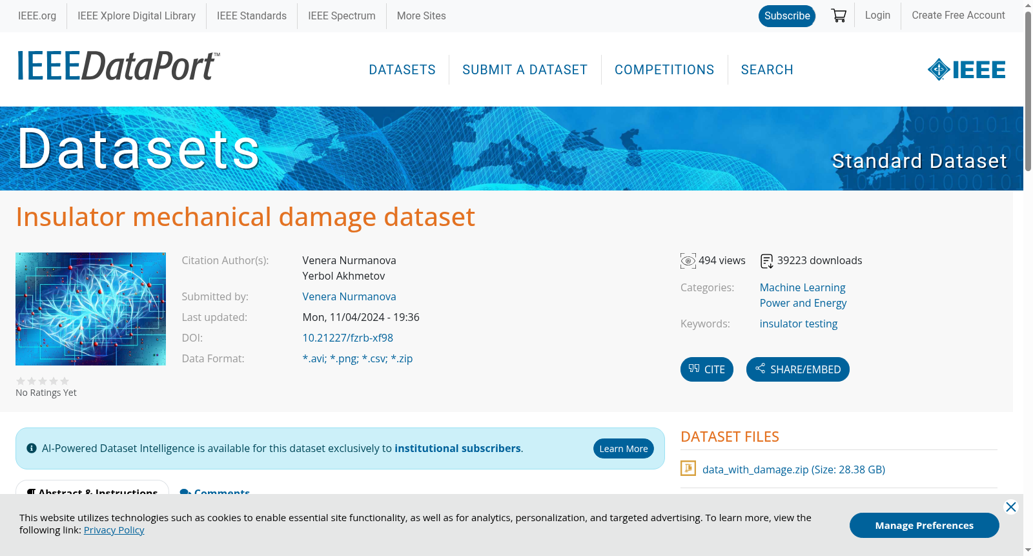Open IEEE Standards link
The width and height of the screenshot is (1033, 556).
[252, 15]
